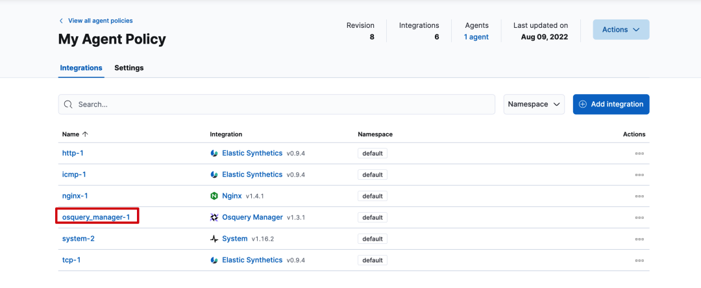This screenshot has width=701, height=288.
Task: Open actions menu for tcp-1 row
Action: [639, 260]
